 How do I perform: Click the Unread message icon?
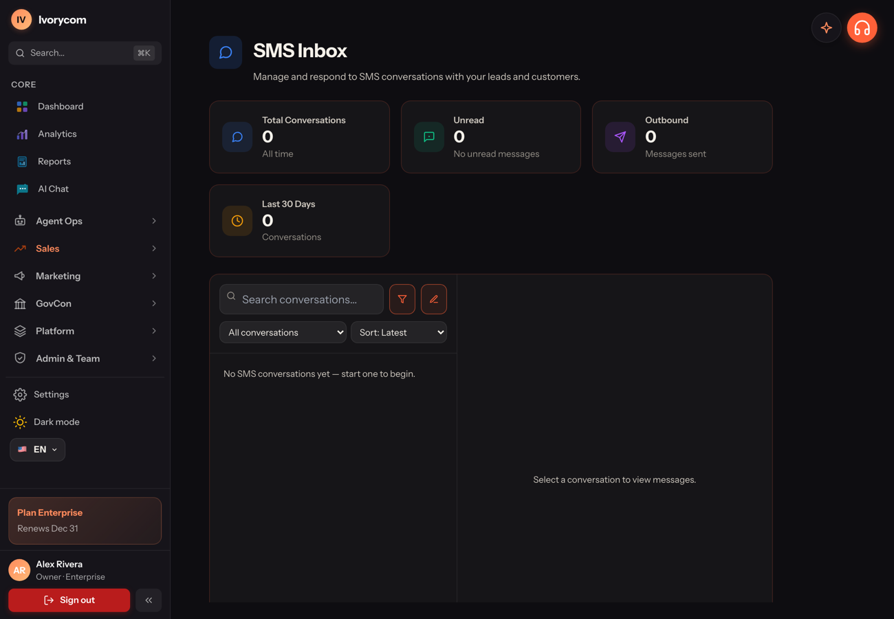(428, 137)
